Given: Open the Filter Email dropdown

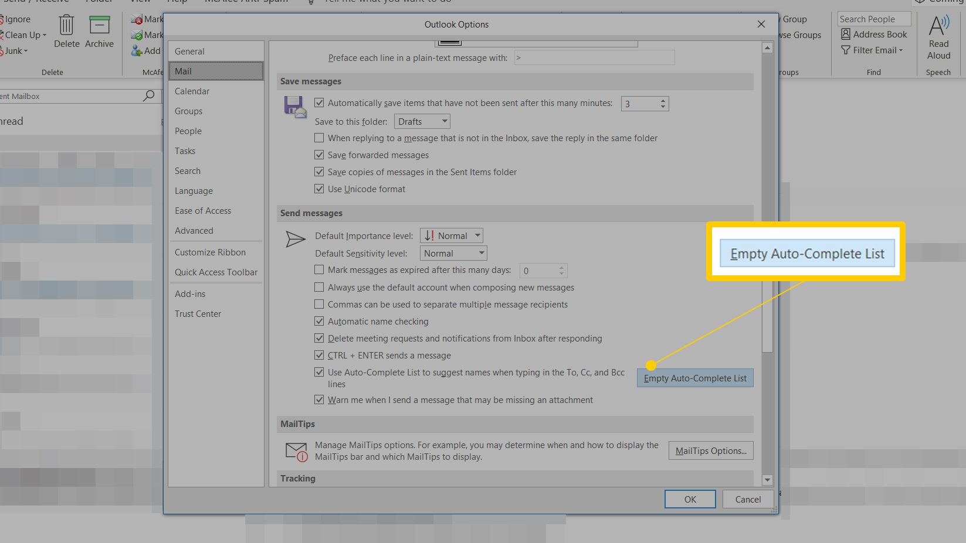Looking at the screenshot, I should point(872,50).
